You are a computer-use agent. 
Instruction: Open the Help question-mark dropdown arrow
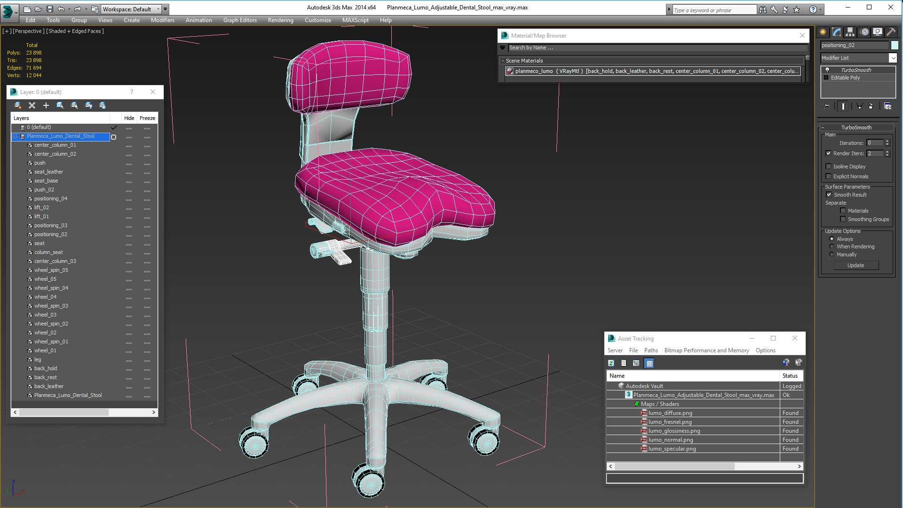[821, 9]
